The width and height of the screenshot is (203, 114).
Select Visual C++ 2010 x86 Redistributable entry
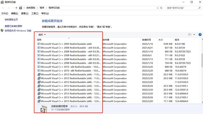[x=118, y=71]
